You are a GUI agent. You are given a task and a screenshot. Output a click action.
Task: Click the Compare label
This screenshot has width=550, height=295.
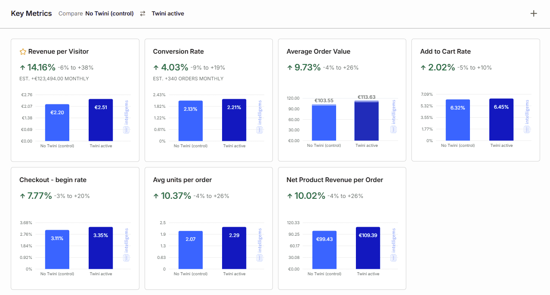point(71,14)
